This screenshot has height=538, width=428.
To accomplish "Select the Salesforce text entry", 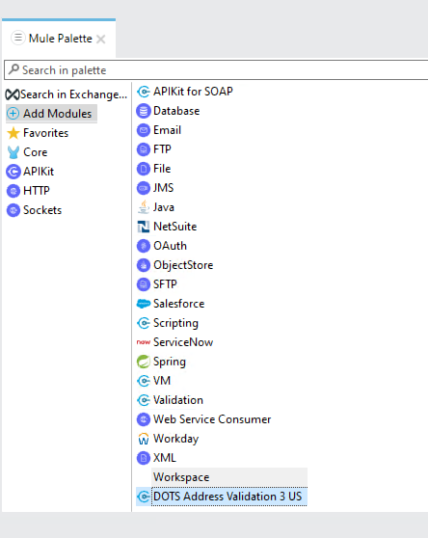I will click(178, 304).
